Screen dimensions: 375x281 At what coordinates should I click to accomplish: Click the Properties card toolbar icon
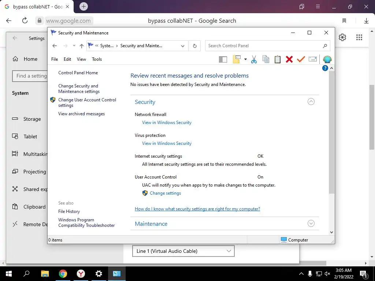[313, 59]
